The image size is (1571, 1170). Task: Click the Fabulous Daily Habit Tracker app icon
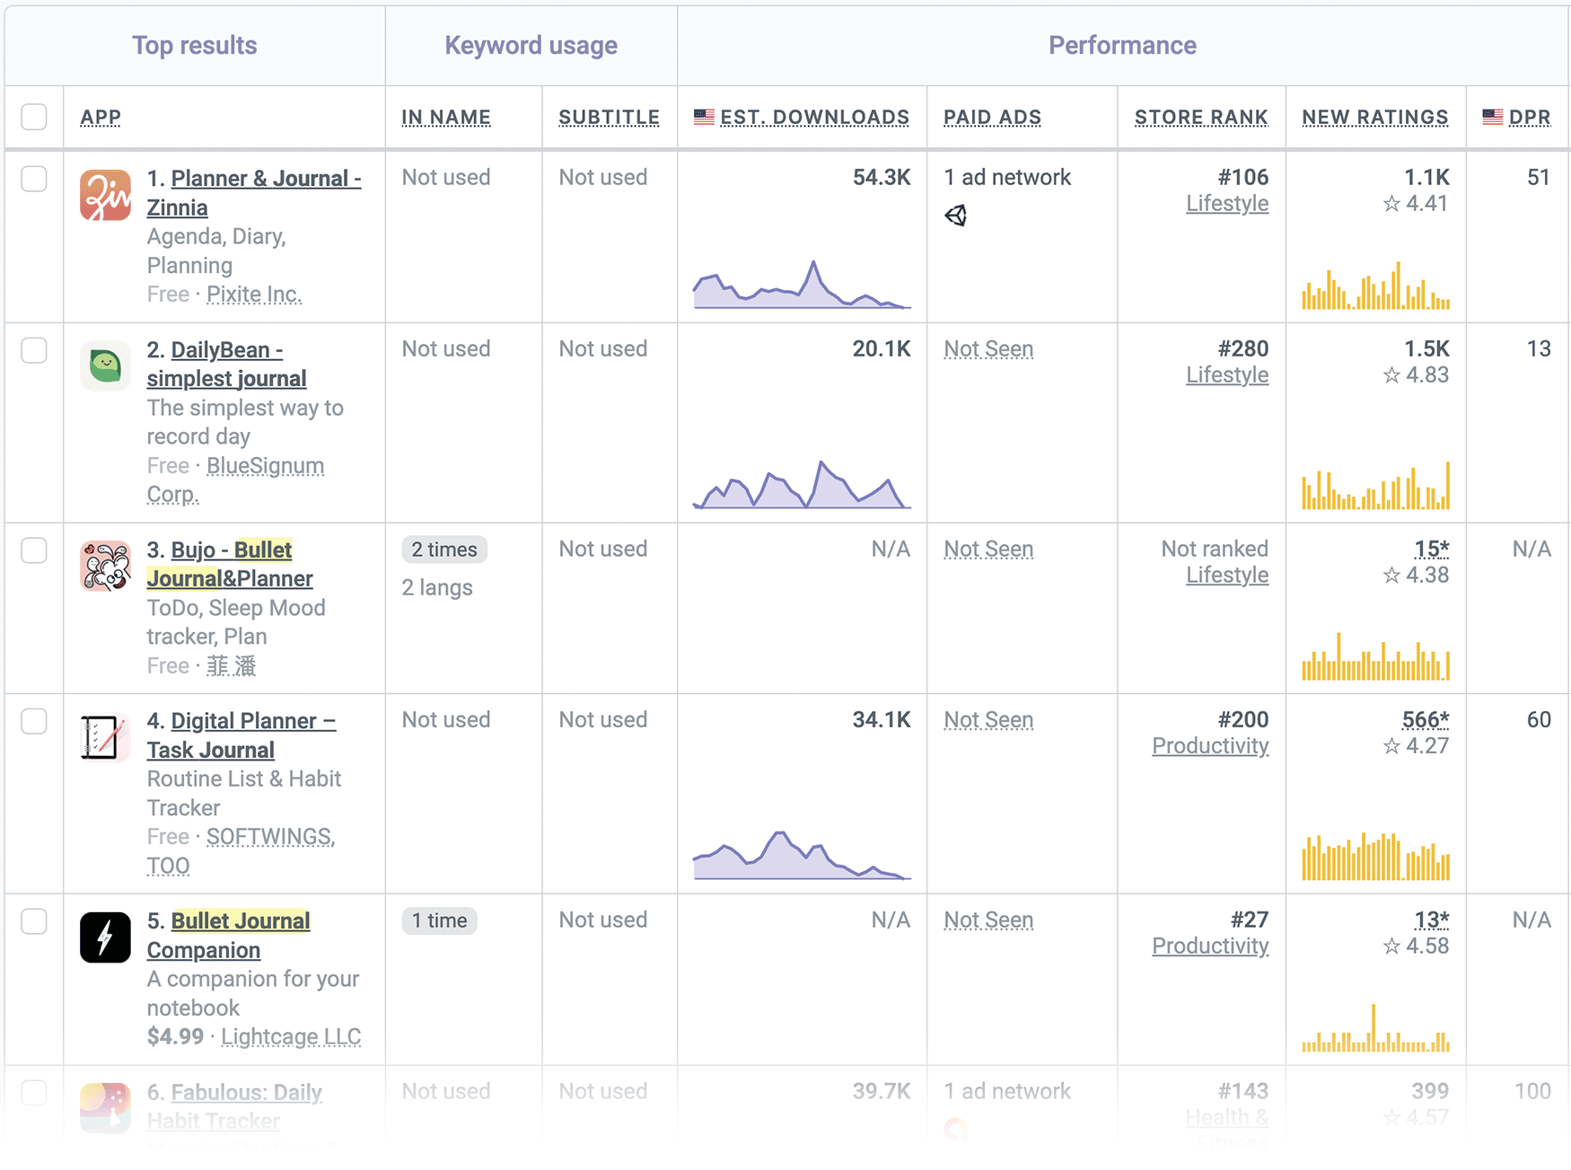[105, 1109]
